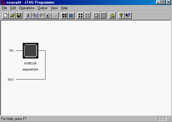Screen dimensions: 172x122
Task: Click the Paste clipboard icon
Action: point(42,15)
